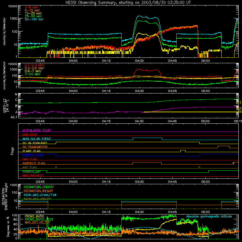Click the Degrees or % axis title
242x242 pixels.
pyautogui.click(x=8, y=227)
